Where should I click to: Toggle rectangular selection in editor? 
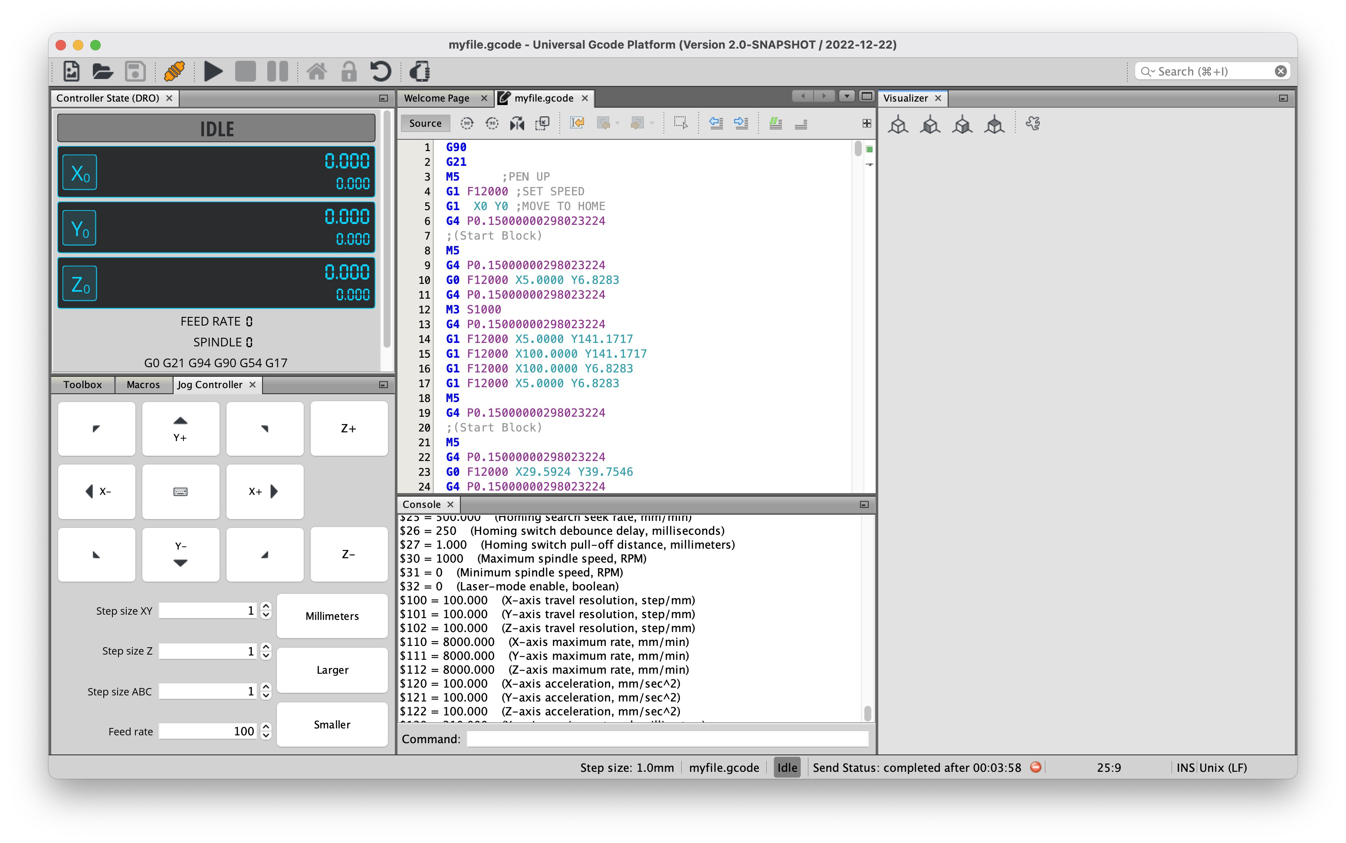pos(680,123)
